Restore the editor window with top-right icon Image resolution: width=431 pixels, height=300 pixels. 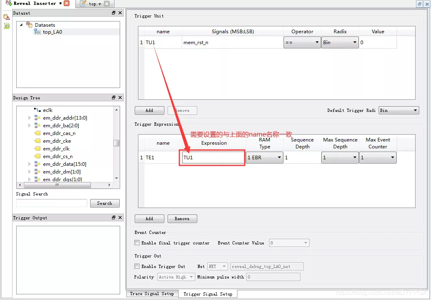click(x=420, y=4)
